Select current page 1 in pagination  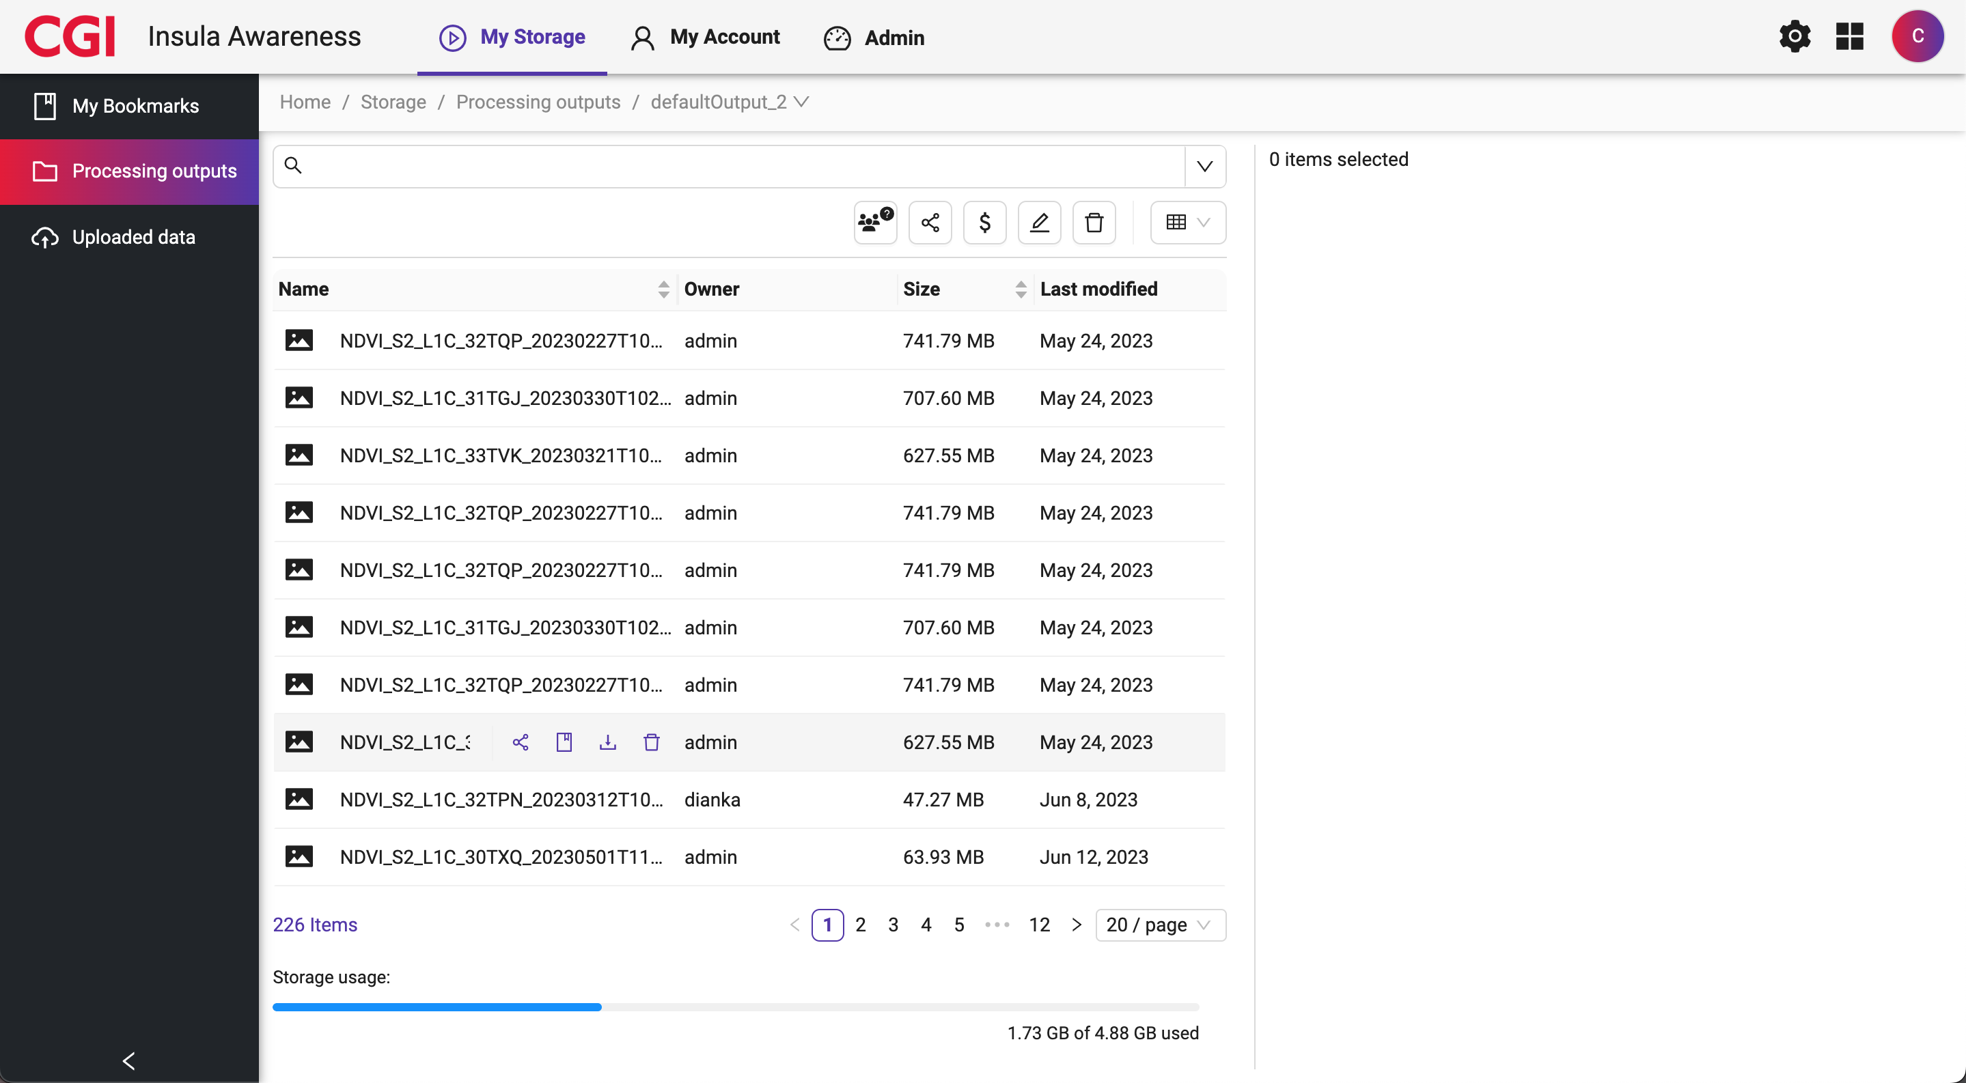(x=827, y=925)
